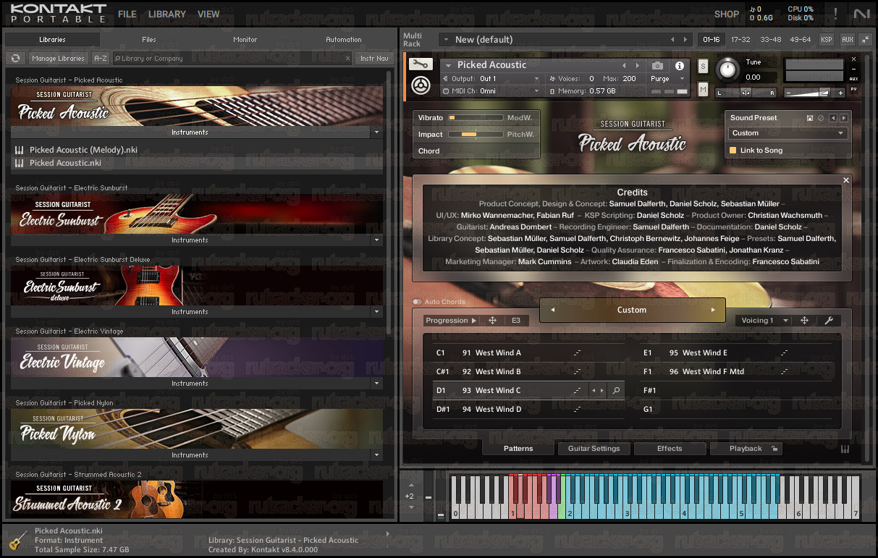Open the instrument info icon

point(680,65)
